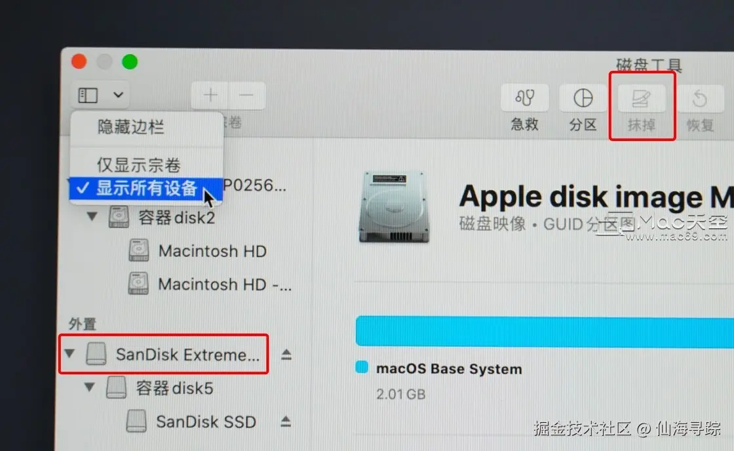Viewport: 734px width, 451px height.
Task: Click the remove volume minus button
Action: [246, 95]
